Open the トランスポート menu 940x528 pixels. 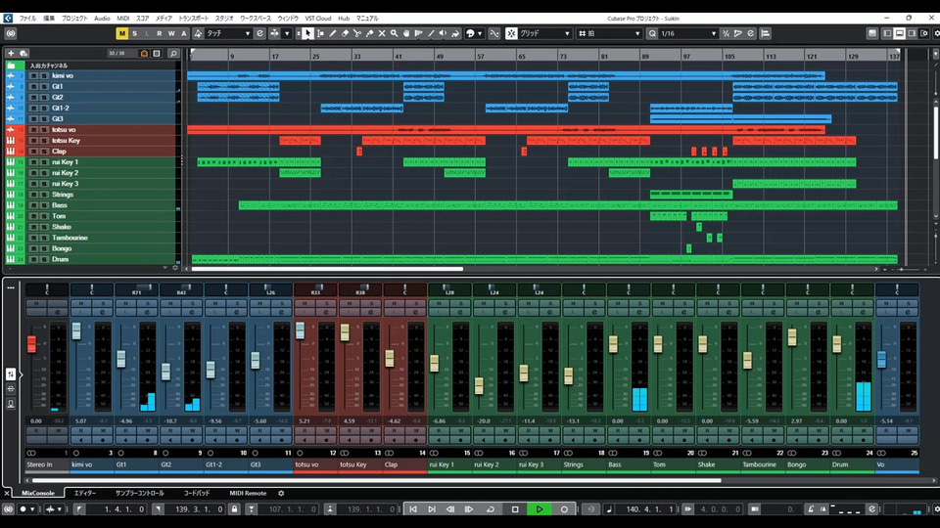click(x=193, y=19)
